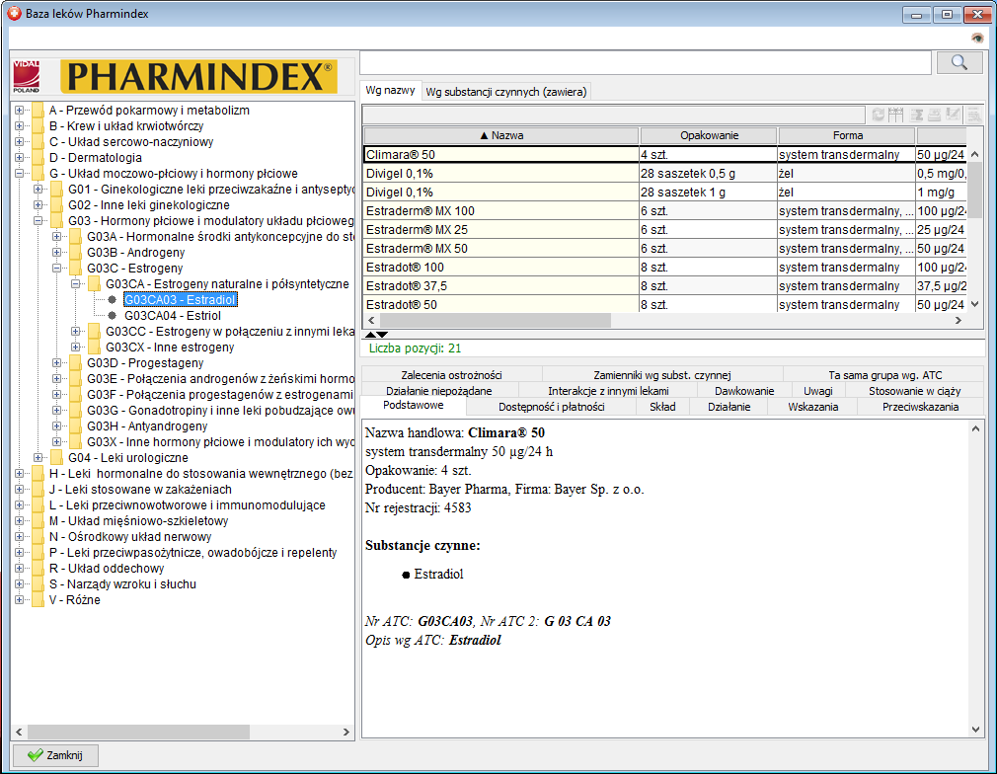Image resolution: width=997 pixels, height=774 pixels.
Task: Collapse G03 - Hormony płciowe node
Action: coord(38,221)
